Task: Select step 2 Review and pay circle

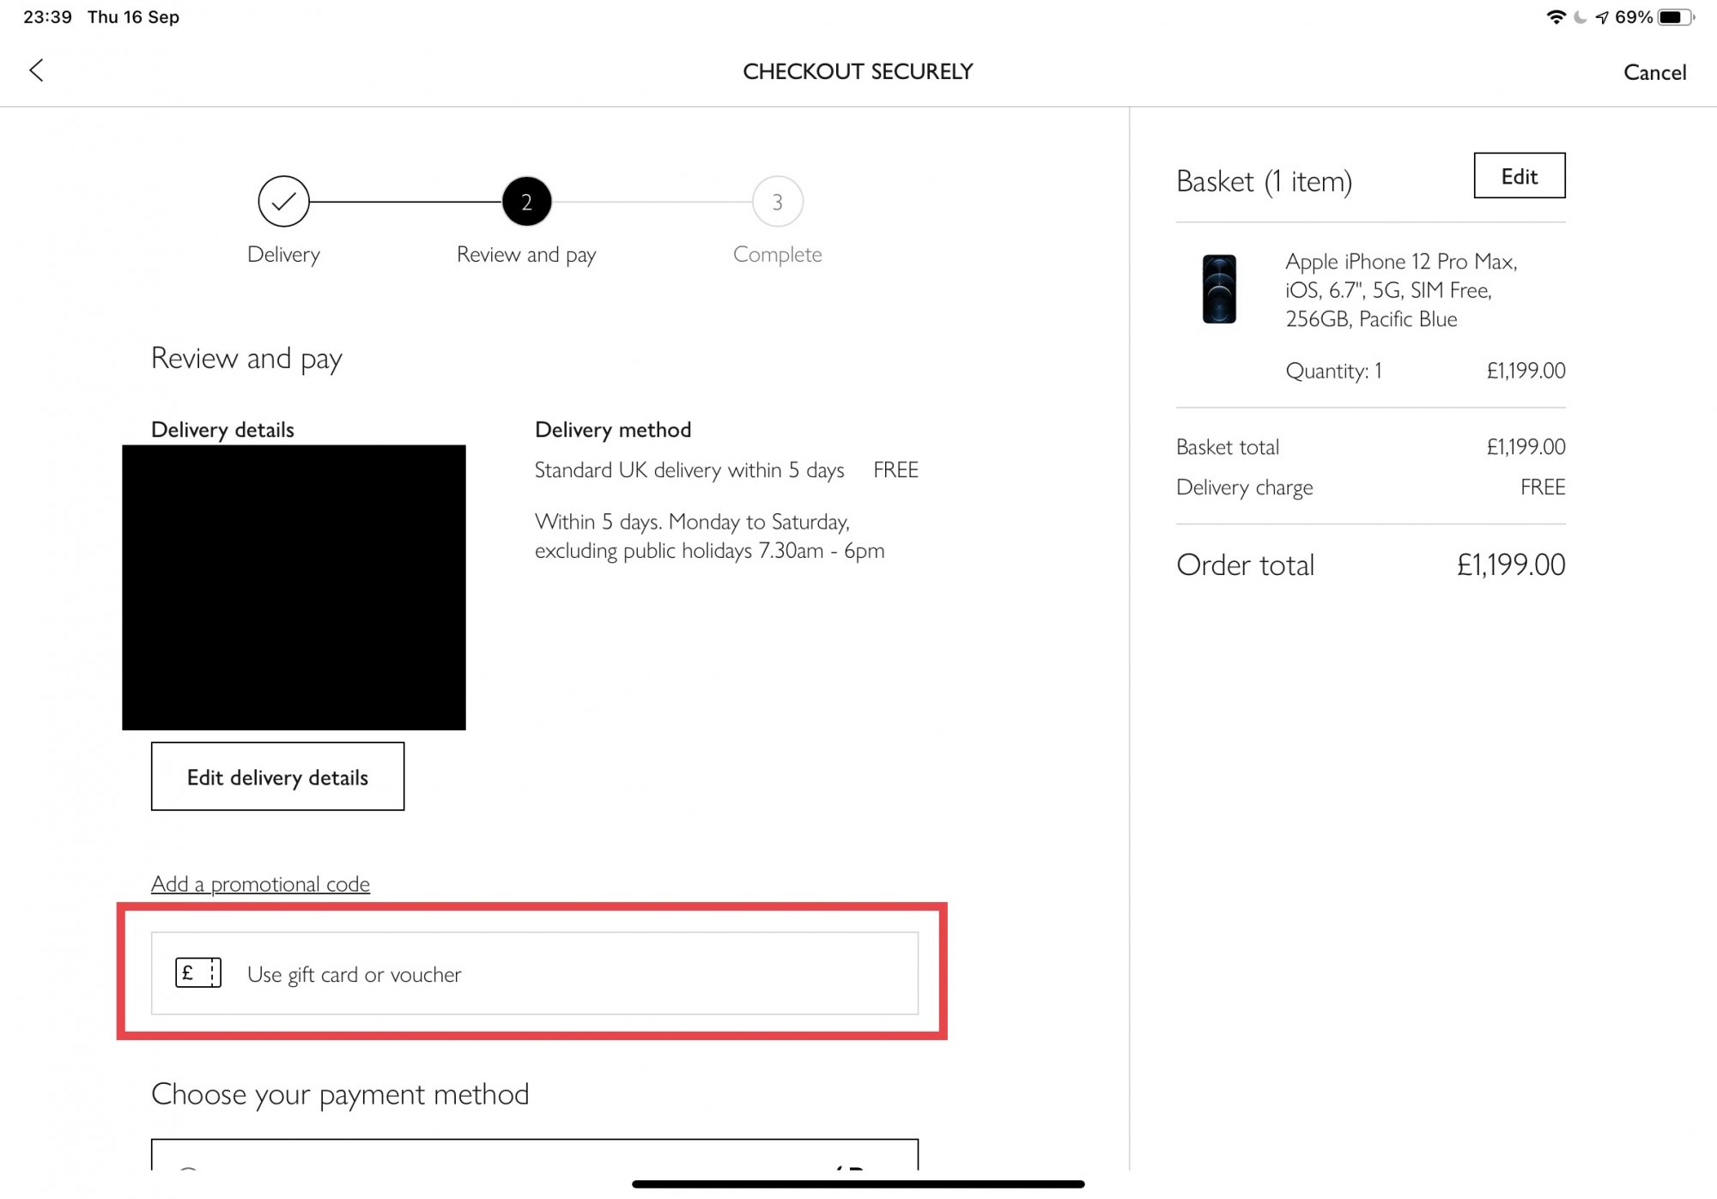Action: click(x=526, y=202)
